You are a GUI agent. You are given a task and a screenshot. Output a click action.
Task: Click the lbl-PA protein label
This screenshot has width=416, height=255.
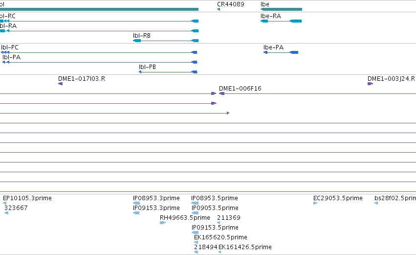11,57
